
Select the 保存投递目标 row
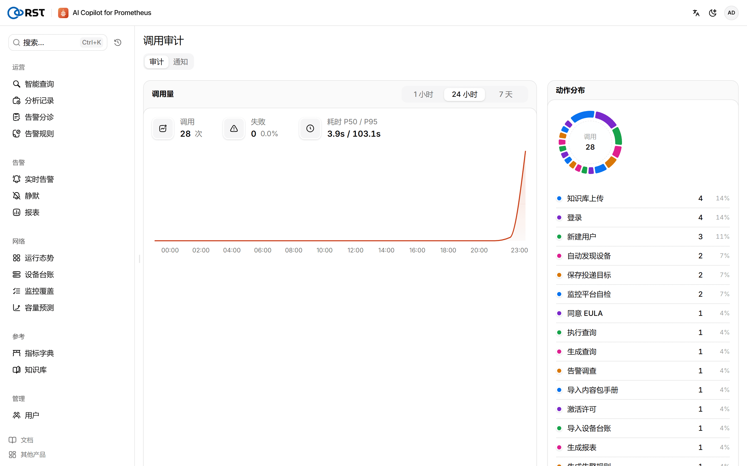[643, 275]
